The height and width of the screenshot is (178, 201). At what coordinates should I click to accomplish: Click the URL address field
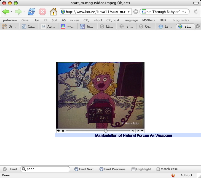pos(95,12)
